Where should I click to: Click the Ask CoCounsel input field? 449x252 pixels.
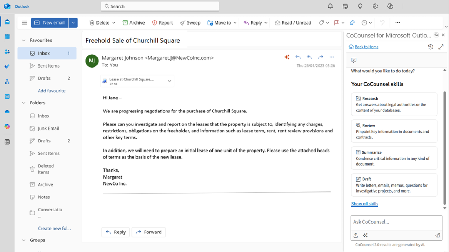[396, 222]
